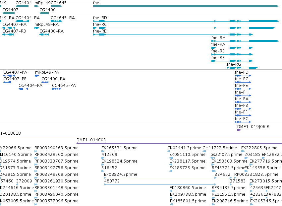This screenshot has height=206, width=282.
Task: Click transcript mRpL49-RA
Action: click(46, 25)
